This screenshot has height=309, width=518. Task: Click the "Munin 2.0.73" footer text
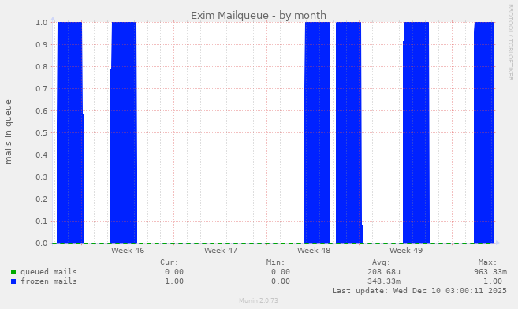click(x=259, y=300)
